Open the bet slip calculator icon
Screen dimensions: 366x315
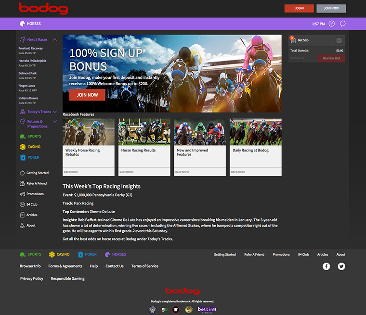339,40
